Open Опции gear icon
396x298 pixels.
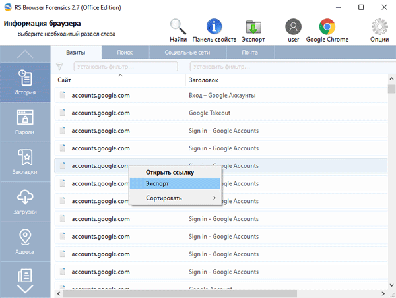[379, 26]
